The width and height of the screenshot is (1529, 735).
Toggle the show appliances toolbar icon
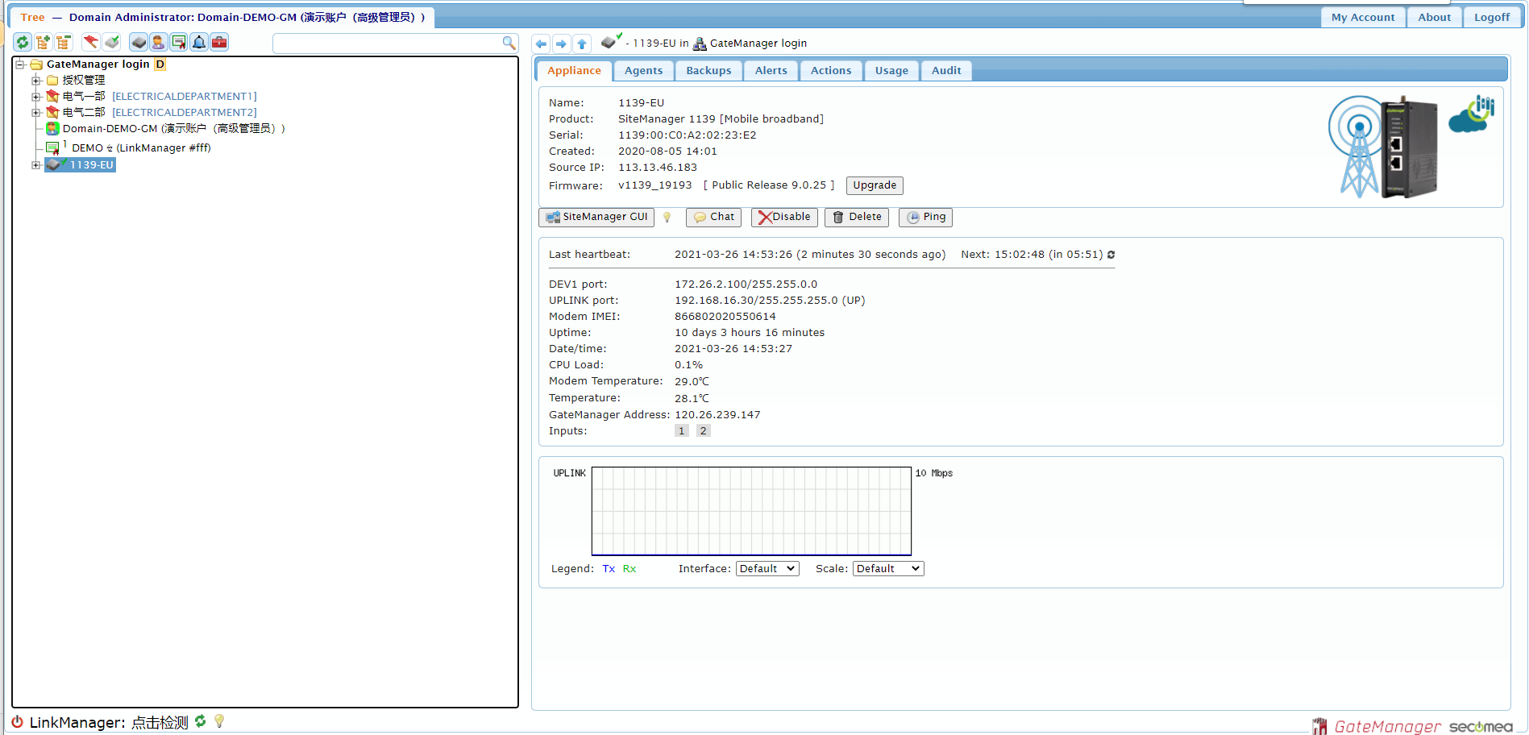pyautogui.click(x=139, y=42)
